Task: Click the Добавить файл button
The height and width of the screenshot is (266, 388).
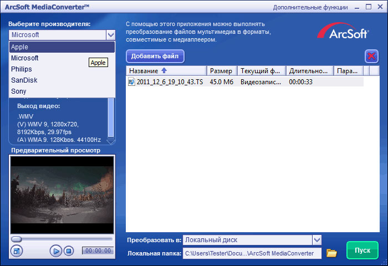Action: [x=155, y=56]
